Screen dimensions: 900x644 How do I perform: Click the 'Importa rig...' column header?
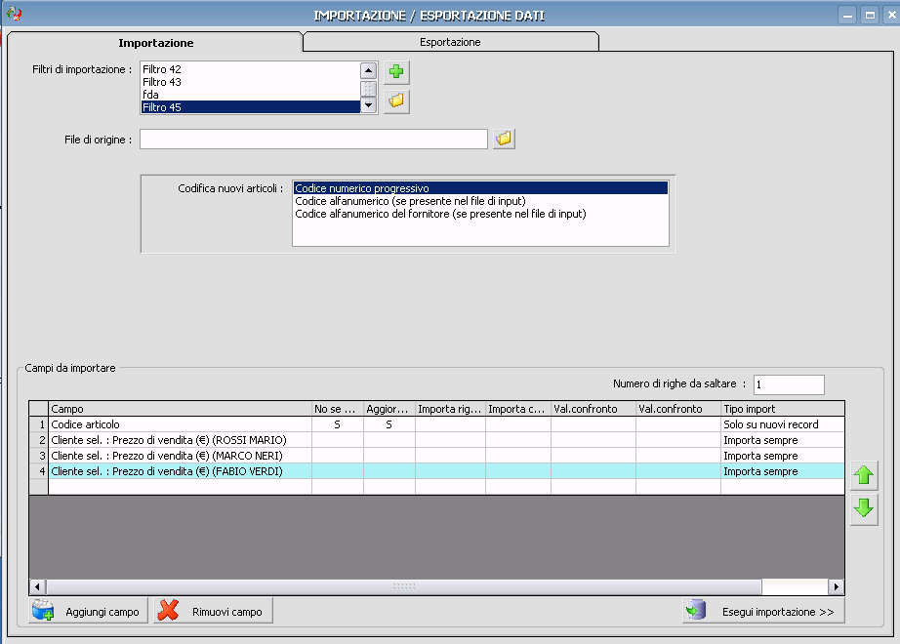coord(450,409)
